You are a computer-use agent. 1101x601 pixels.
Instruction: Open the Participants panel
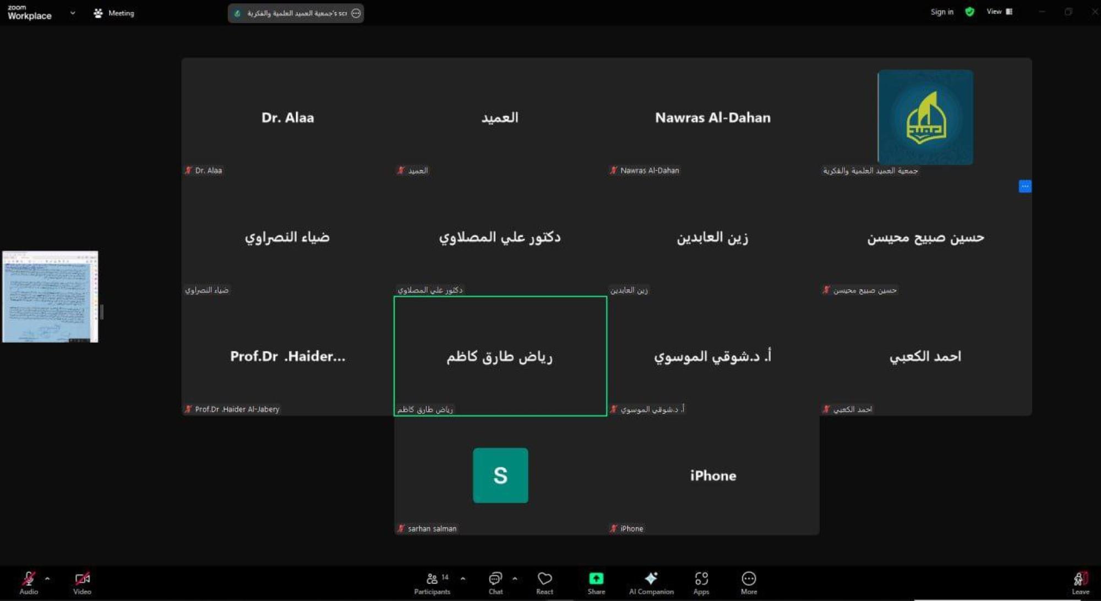(433, 583)
